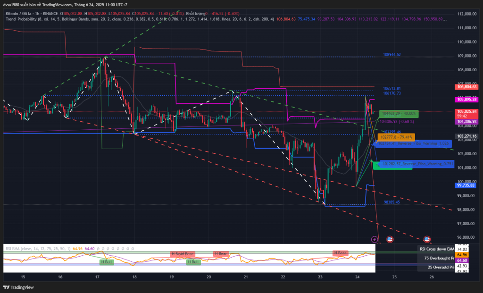Select the orange 102777.8 - 79.41% label

pyautogui.click(x=396, y=137)
